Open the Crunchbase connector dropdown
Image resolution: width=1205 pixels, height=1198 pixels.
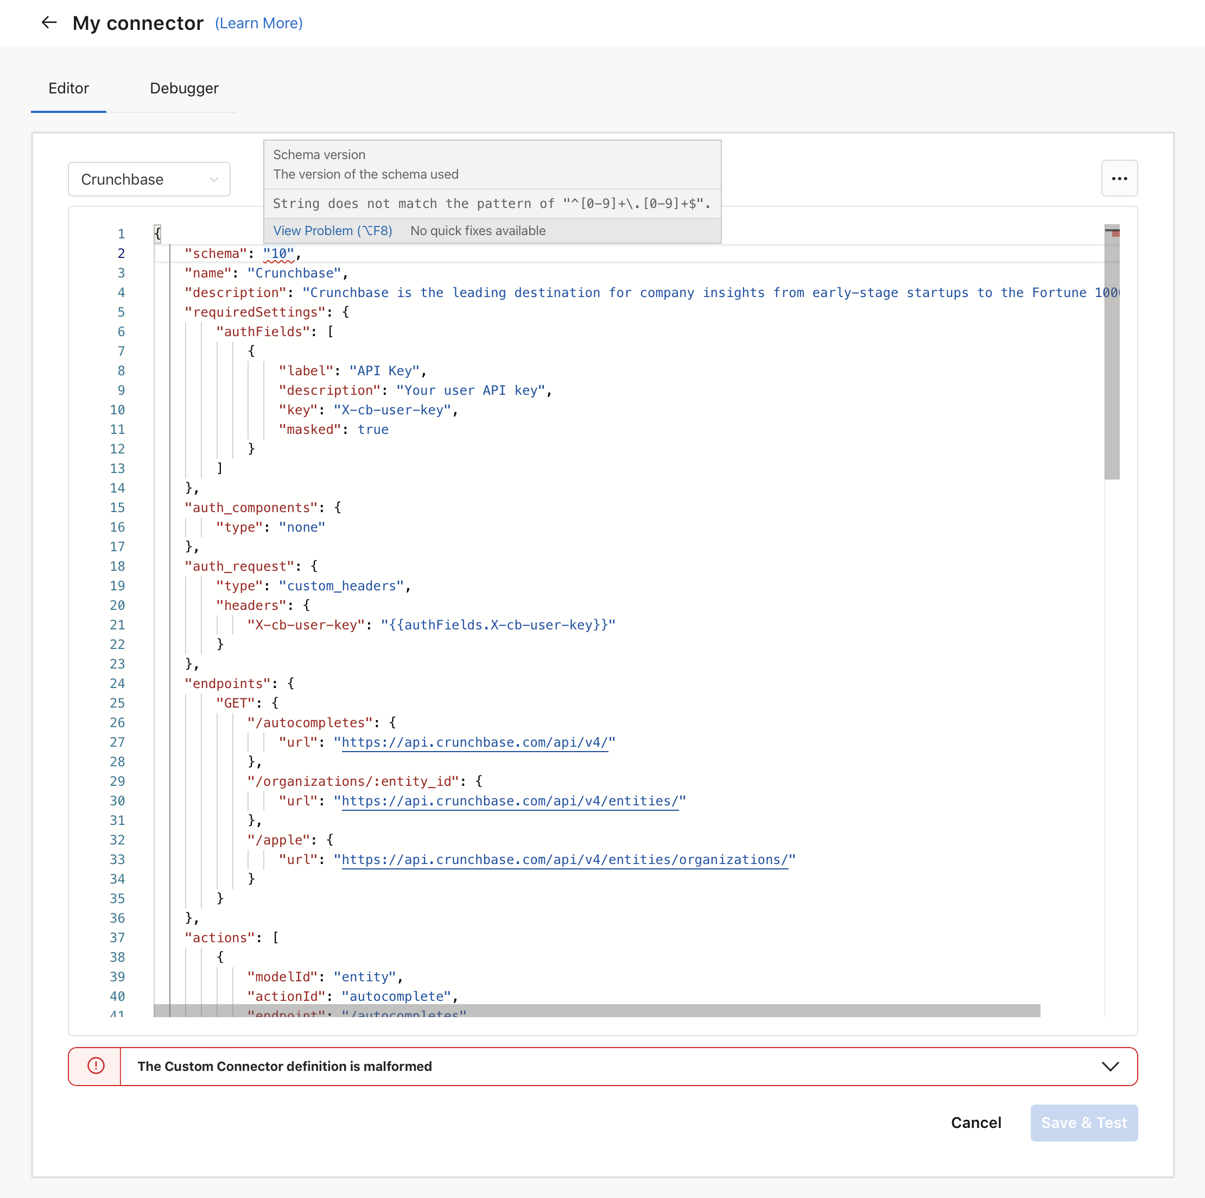coord(149,180)
